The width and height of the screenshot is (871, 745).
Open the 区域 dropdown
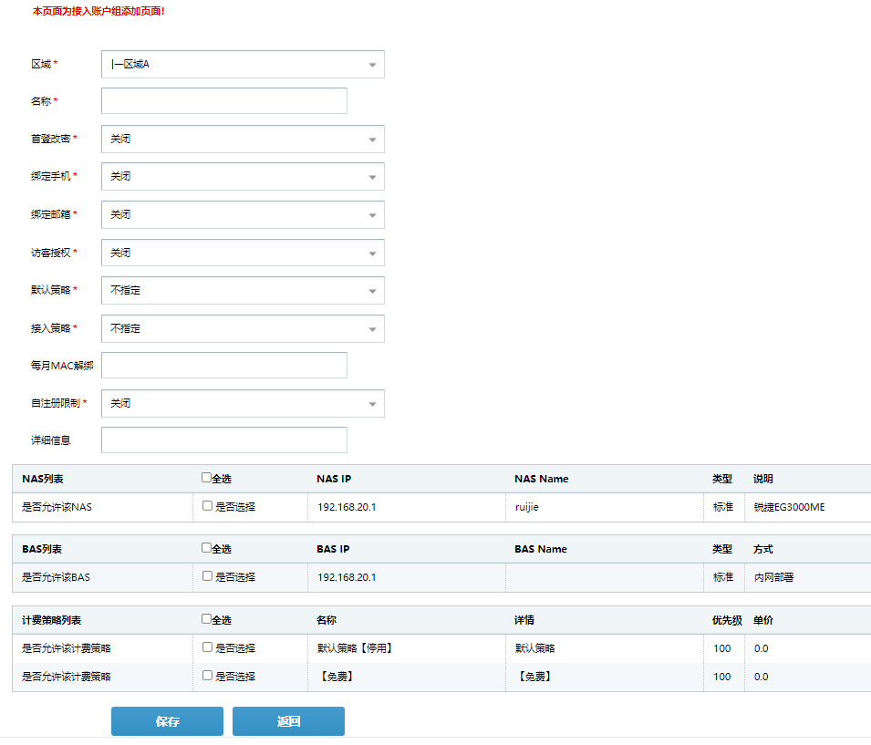[x=243, y=65]
